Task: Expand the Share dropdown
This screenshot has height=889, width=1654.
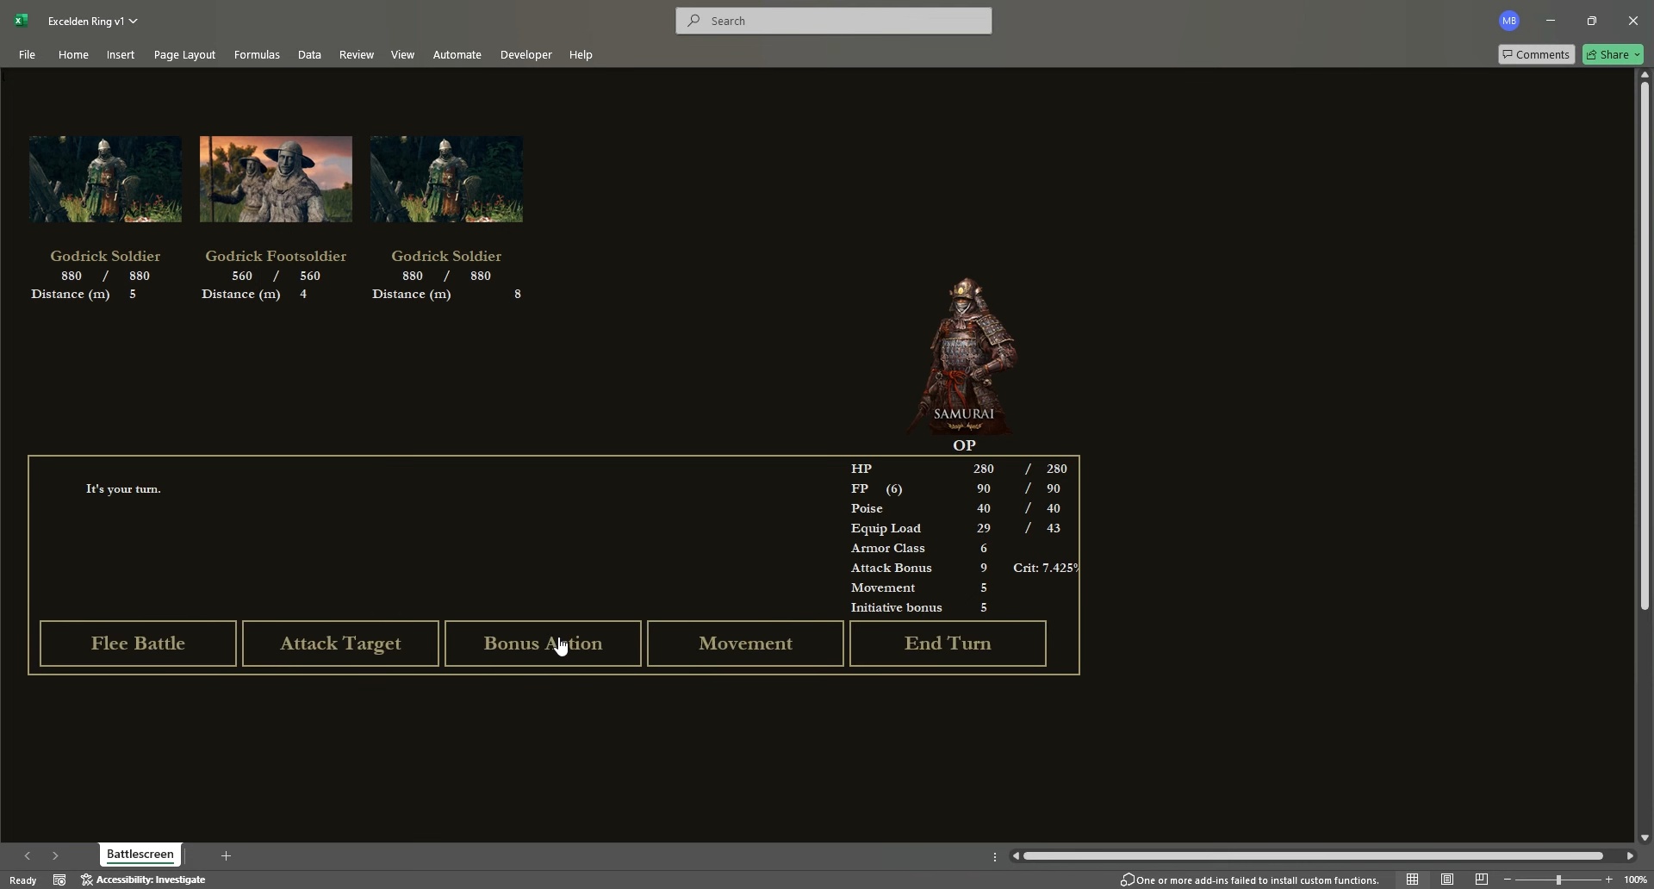Action: click(1637, 54)
